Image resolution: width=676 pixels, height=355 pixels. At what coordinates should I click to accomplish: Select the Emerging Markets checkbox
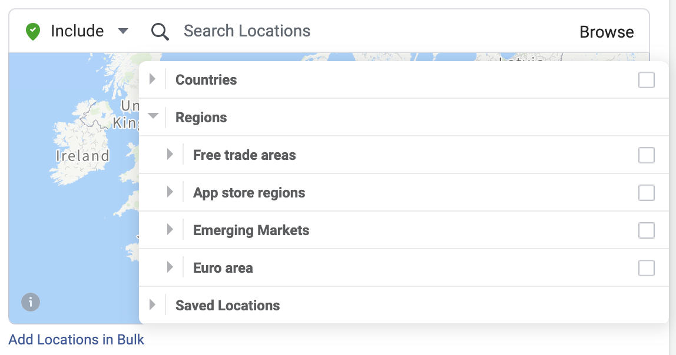[x=646, y=230]
